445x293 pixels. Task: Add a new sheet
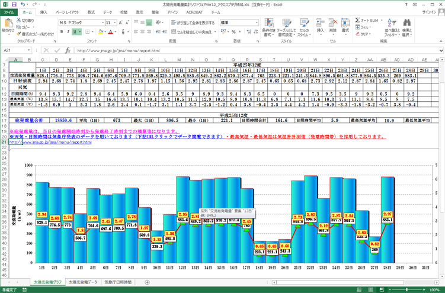pos(147,282)
